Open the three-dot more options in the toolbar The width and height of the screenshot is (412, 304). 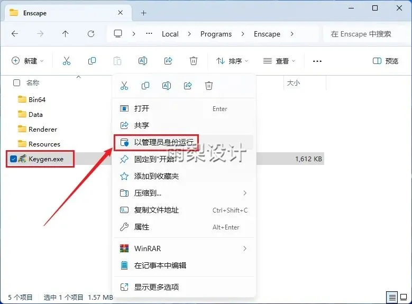tap(317, 61)
